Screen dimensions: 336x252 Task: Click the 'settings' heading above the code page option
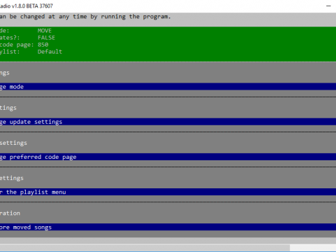(x=13, y=143)
